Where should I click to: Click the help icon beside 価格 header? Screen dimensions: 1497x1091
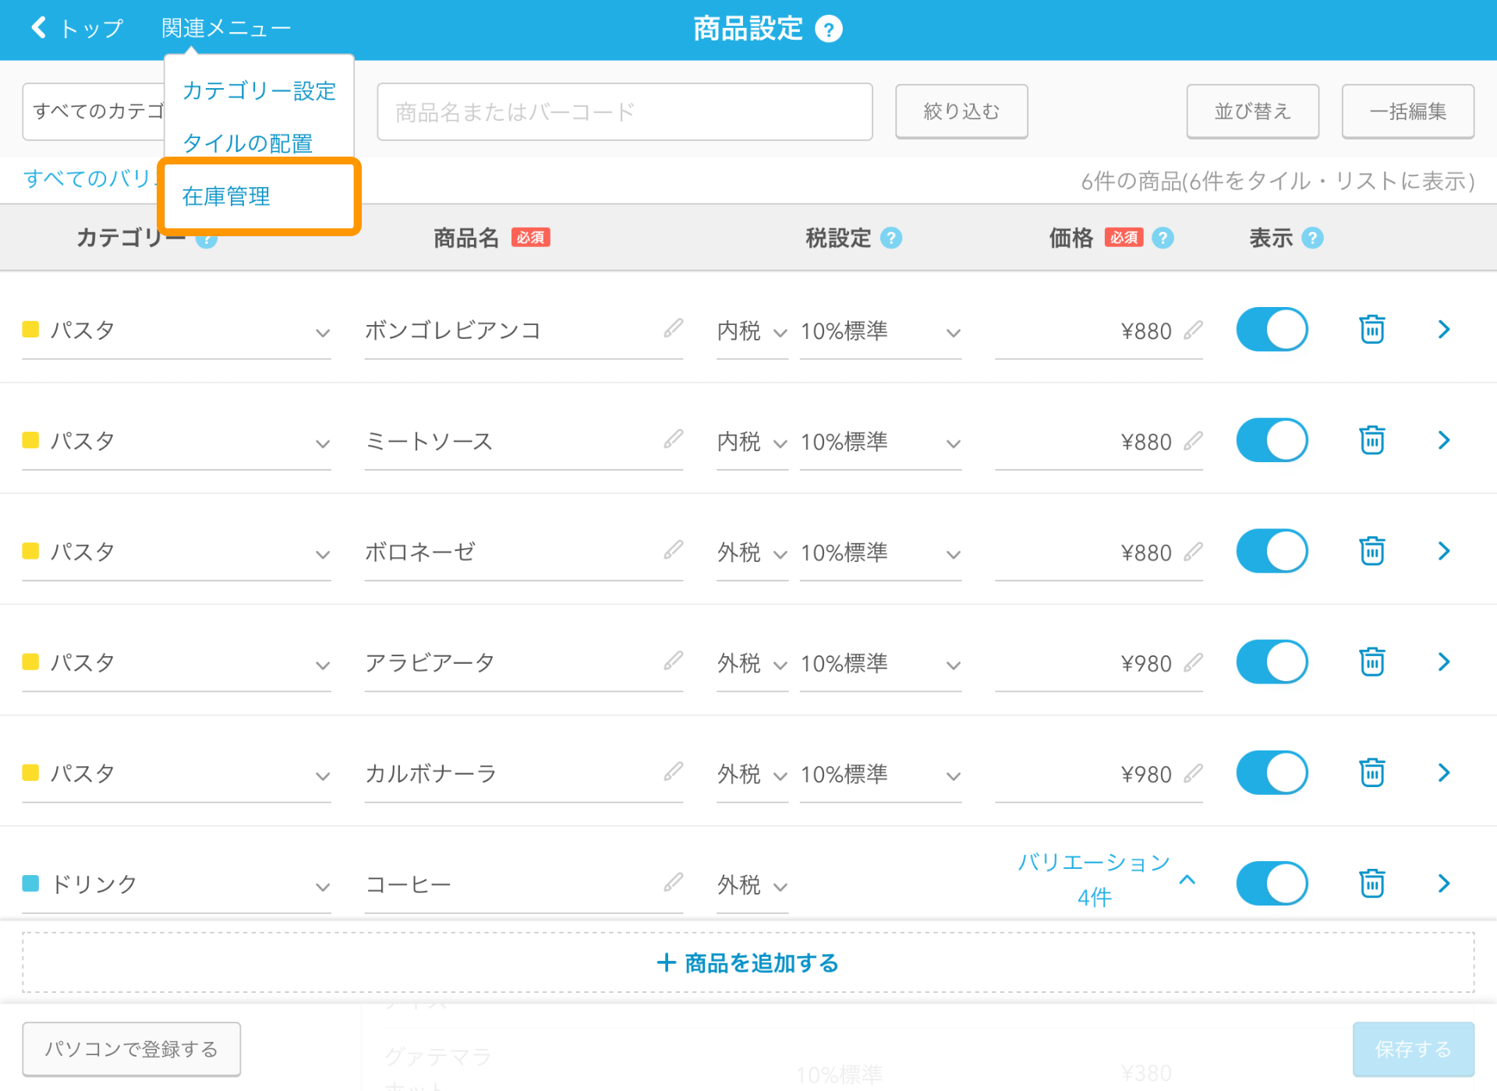click(x=1163, y=238)
